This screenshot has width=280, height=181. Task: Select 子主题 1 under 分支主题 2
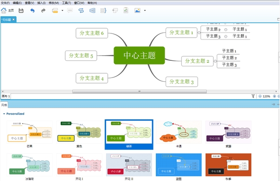click(229, 51)
